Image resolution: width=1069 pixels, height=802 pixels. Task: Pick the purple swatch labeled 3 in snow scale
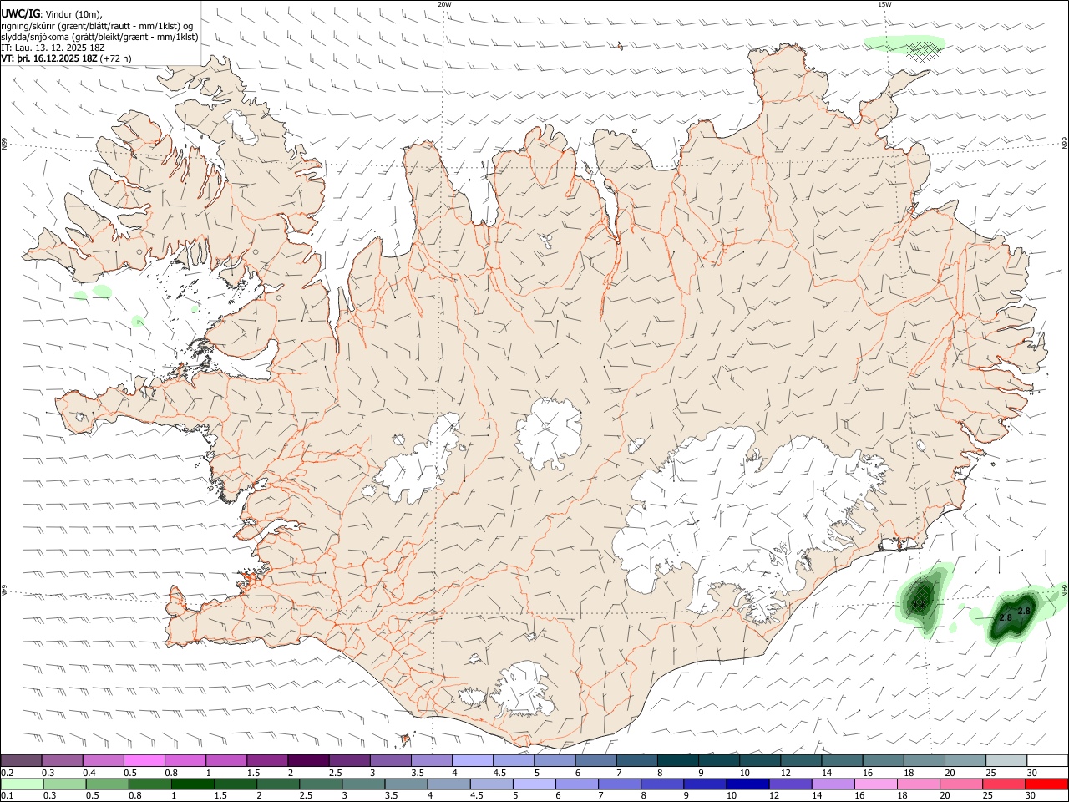click(x=390, y=760)
